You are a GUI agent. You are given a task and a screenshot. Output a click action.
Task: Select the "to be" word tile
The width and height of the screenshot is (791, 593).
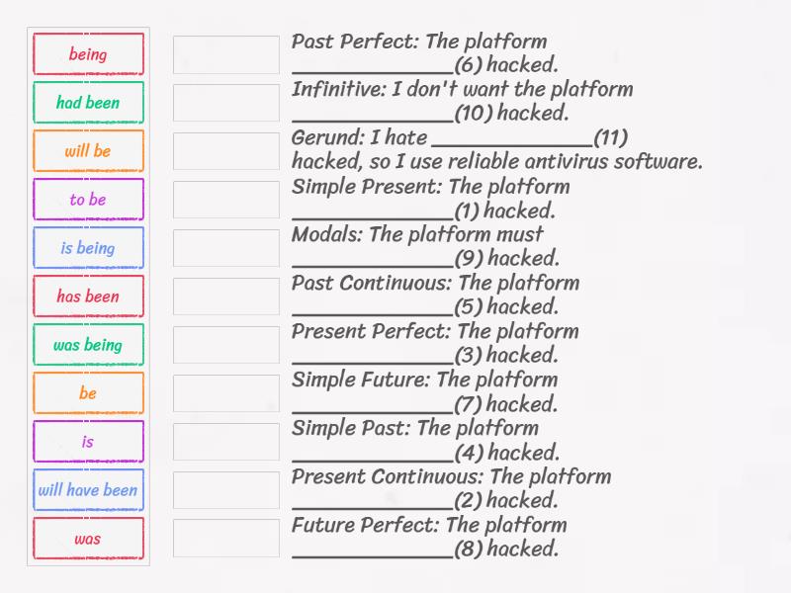click(88, 200)
